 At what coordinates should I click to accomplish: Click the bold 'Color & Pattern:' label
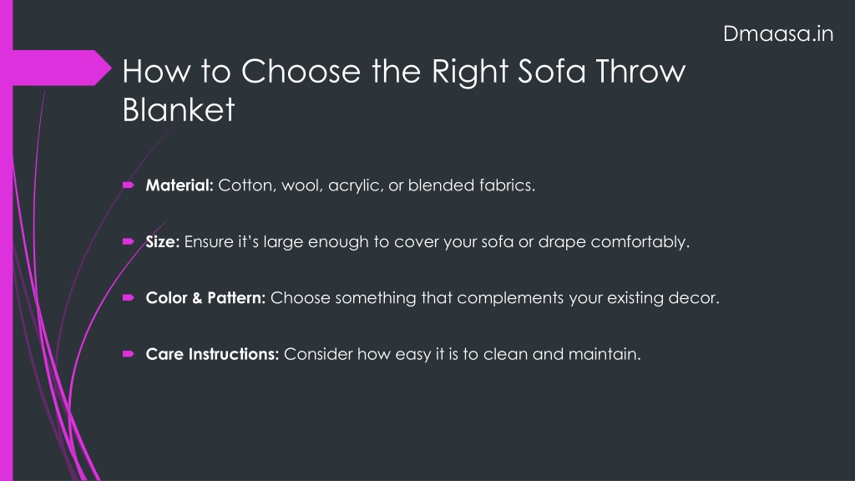[205, 298]
